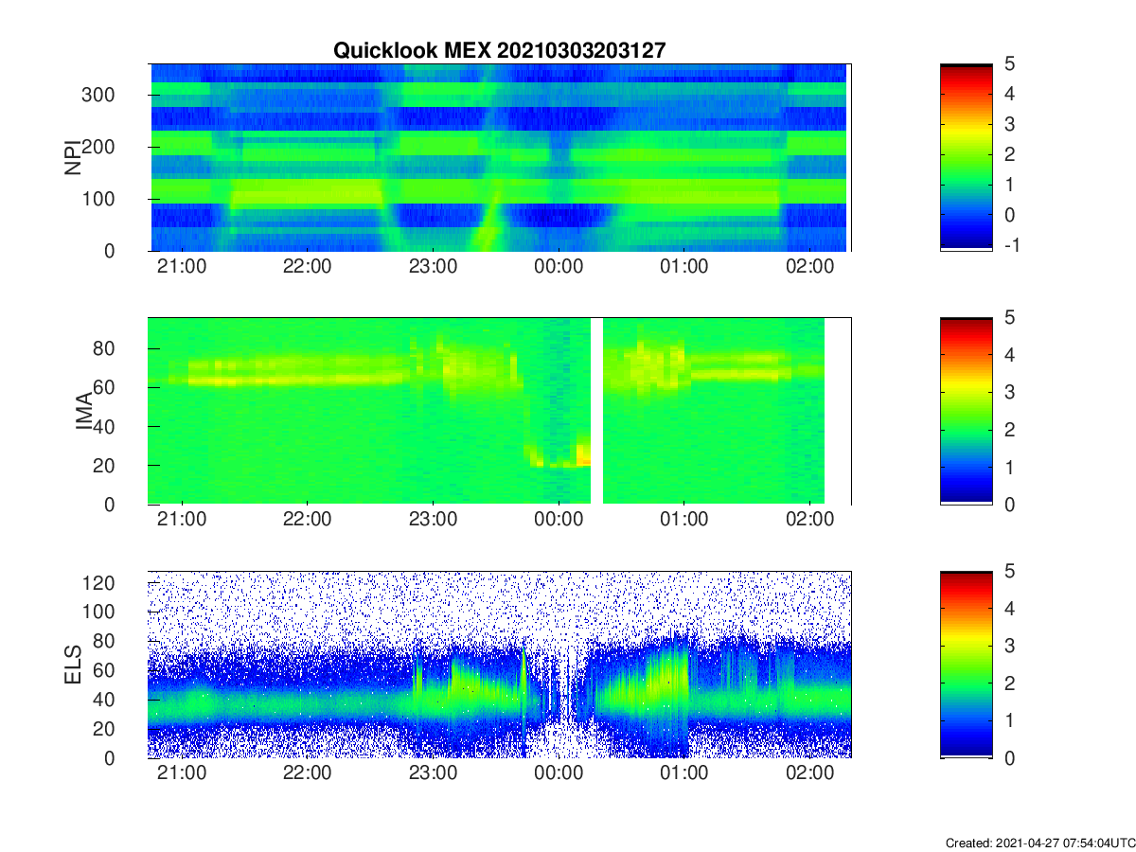This screenshot has height=852, width=1136.
Task: Click the 23:00 tick label under NPI plot
Action: [x=433, y=266]
